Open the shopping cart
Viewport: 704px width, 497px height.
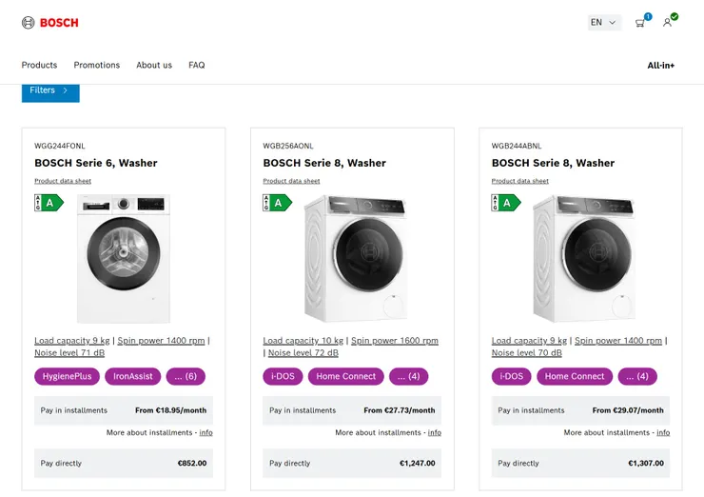(x=640, y=23)
